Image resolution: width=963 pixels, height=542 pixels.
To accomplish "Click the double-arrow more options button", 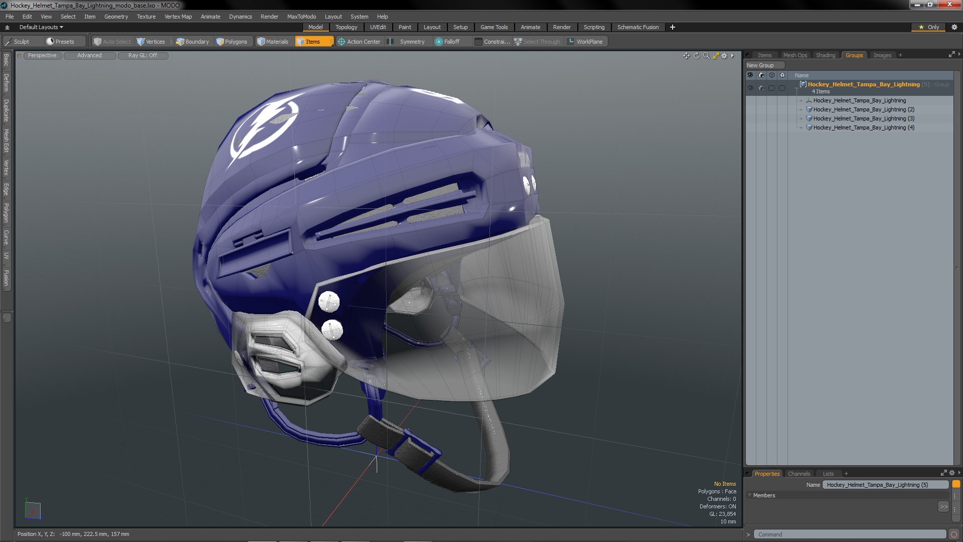I will pos(943,507).
